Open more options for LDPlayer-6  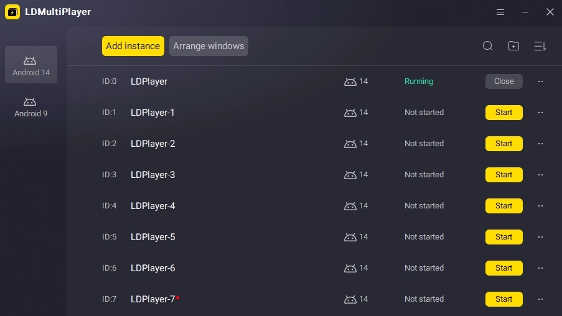coord(540,268)
